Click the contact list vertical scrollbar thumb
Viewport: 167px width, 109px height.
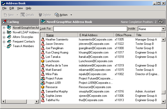[163, 92]
